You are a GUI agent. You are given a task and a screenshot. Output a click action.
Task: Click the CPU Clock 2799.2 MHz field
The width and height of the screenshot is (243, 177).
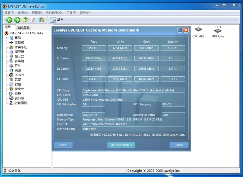pos(133,95)
